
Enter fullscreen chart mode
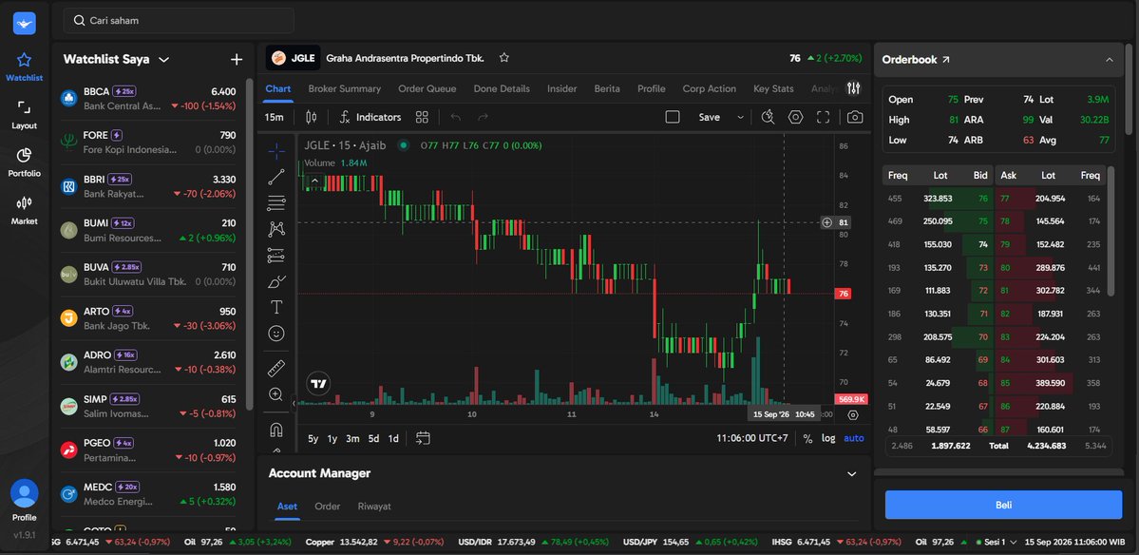coord(823,117)
